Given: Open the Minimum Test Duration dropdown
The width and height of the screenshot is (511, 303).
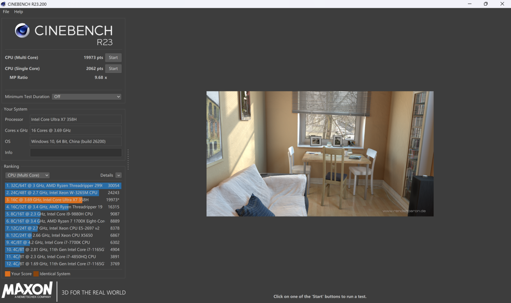Looking at the screenshot, I should [x=86, y=97].
